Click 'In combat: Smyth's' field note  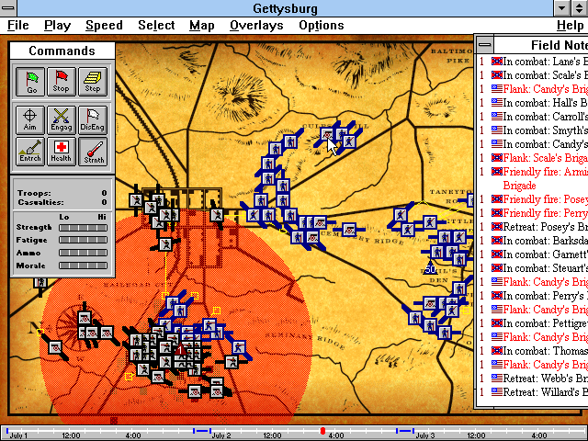[533, 130]
